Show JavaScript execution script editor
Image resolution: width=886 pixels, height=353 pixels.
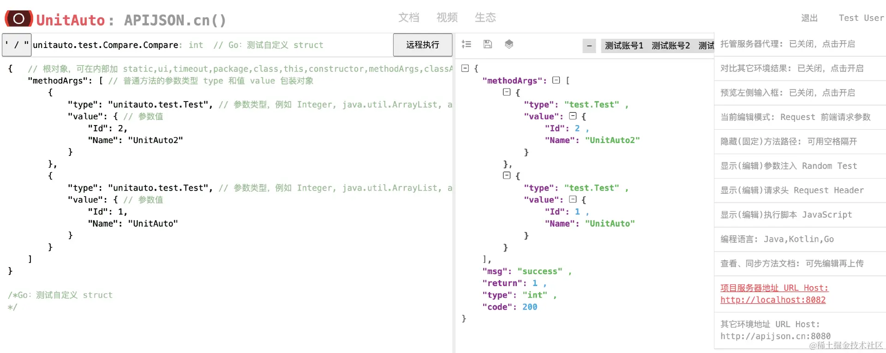coord(800,215)
